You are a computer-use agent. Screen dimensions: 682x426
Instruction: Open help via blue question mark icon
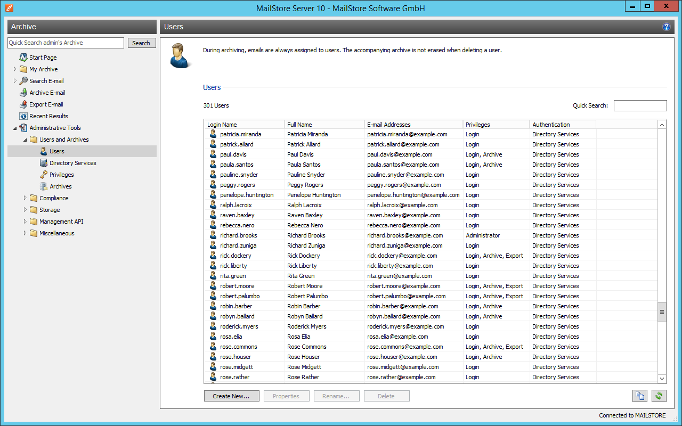(666, 27)
